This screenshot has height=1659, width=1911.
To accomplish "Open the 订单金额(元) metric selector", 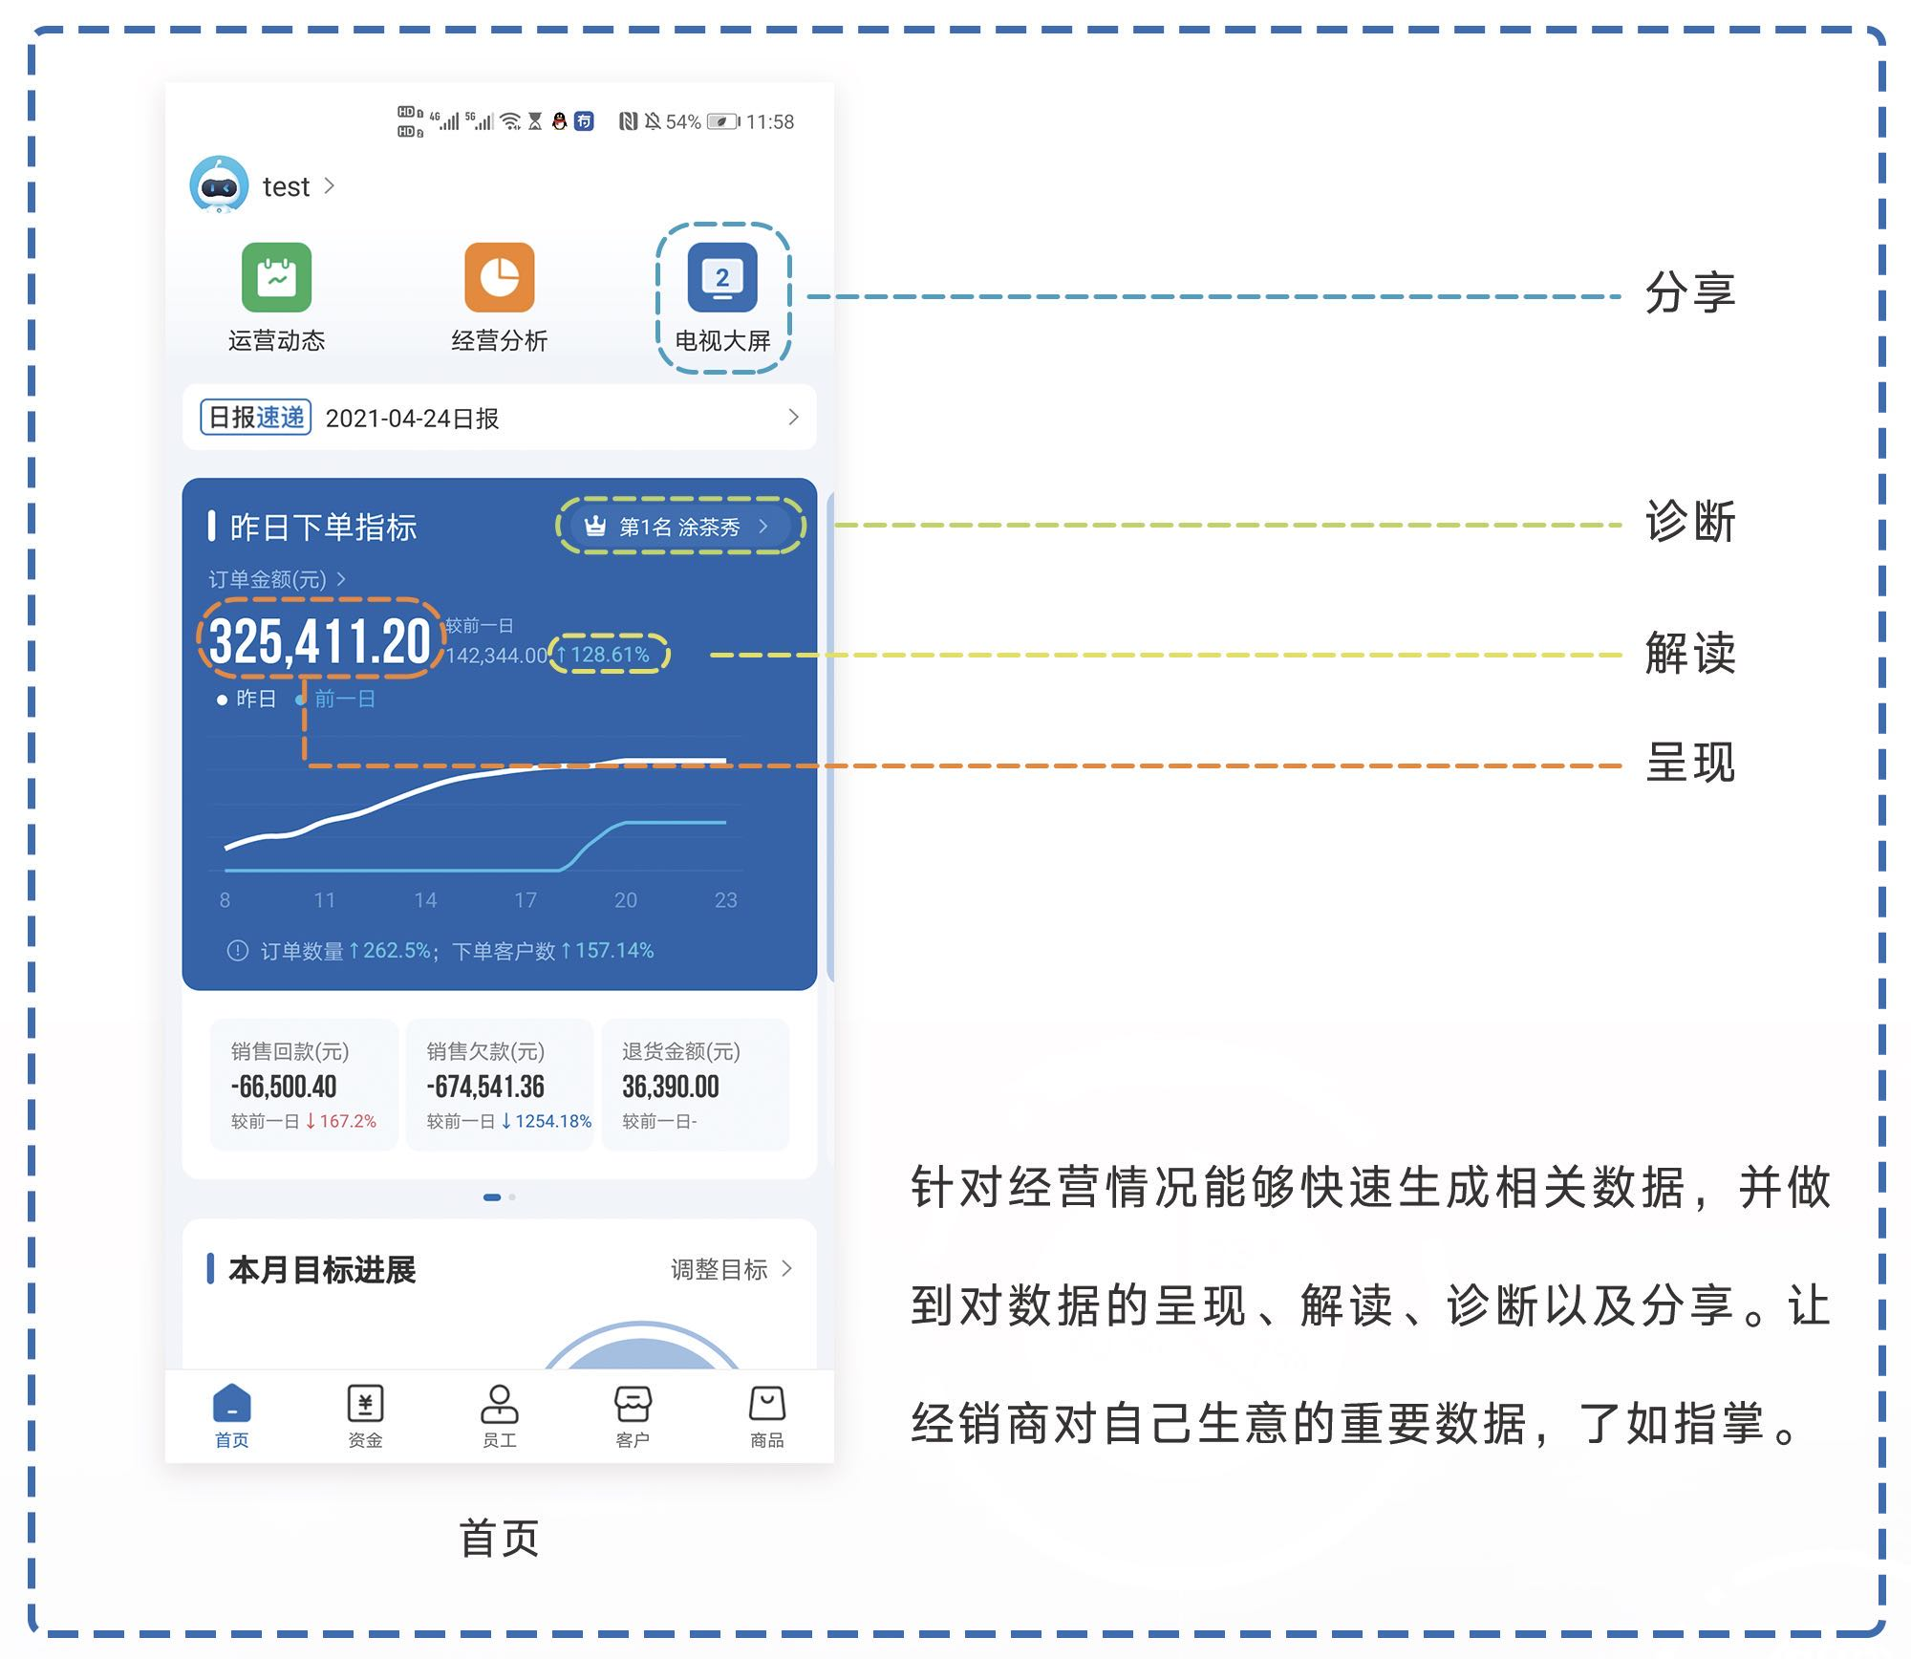I will tap(277, 579).
